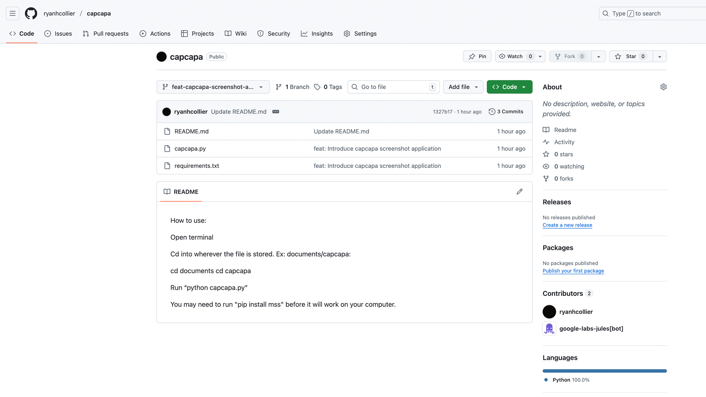Image resolution: width=706 pixels, height=397 pixels.
Task: Click Create a new release link
Action: (x=567, y=225)
